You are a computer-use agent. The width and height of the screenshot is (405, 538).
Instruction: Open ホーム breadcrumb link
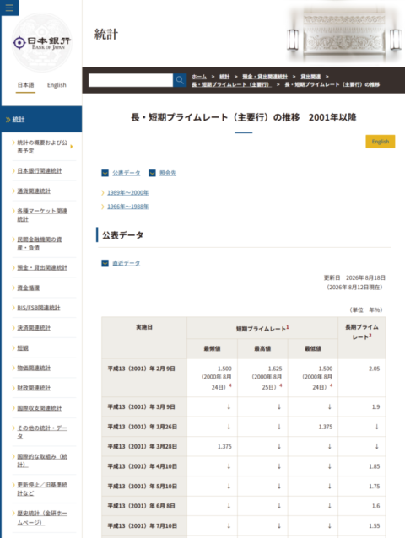click(x=199, y=77)
